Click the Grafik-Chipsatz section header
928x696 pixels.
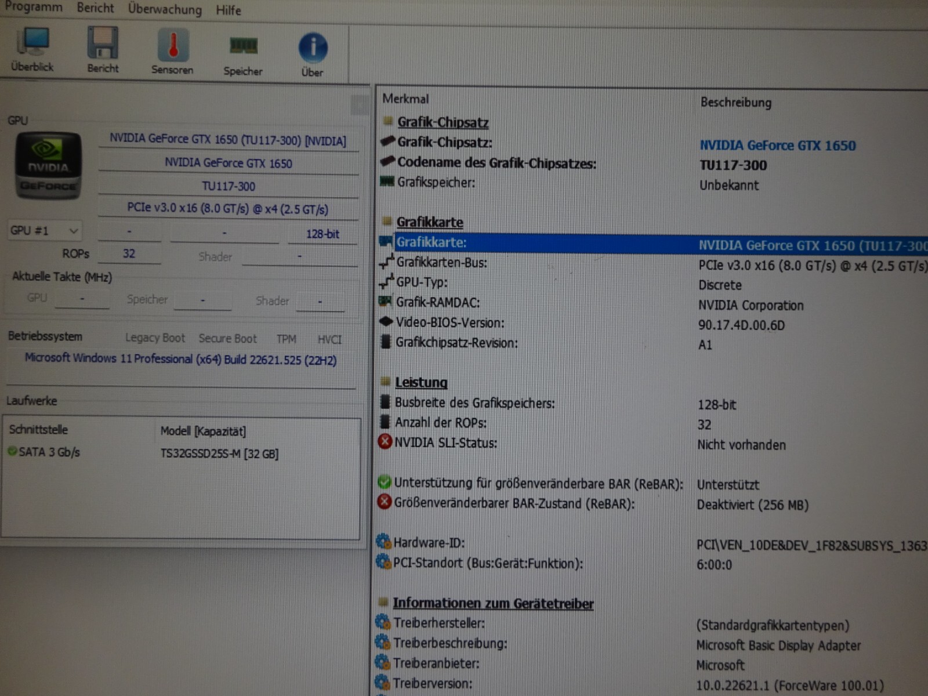[443, 122]
